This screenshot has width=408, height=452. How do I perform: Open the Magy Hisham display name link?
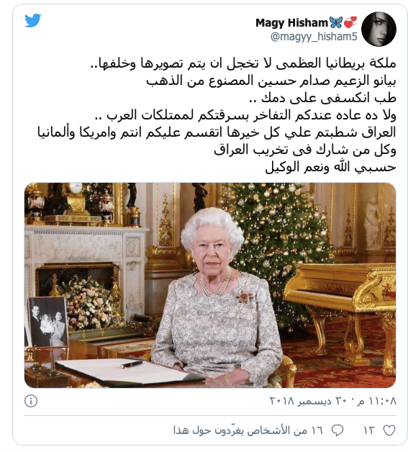291,23
